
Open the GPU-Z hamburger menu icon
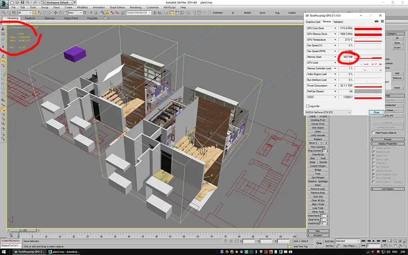(382, 21)
